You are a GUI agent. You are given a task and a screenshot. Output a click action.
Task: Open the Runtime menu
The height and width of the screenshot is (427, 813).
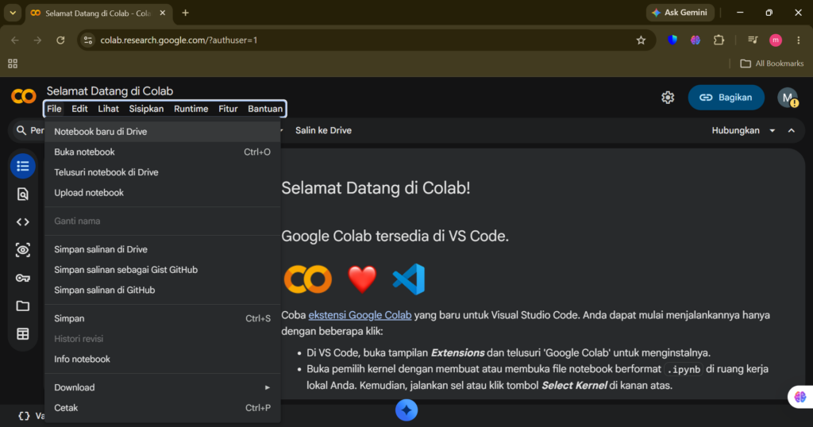click(191, 109)
